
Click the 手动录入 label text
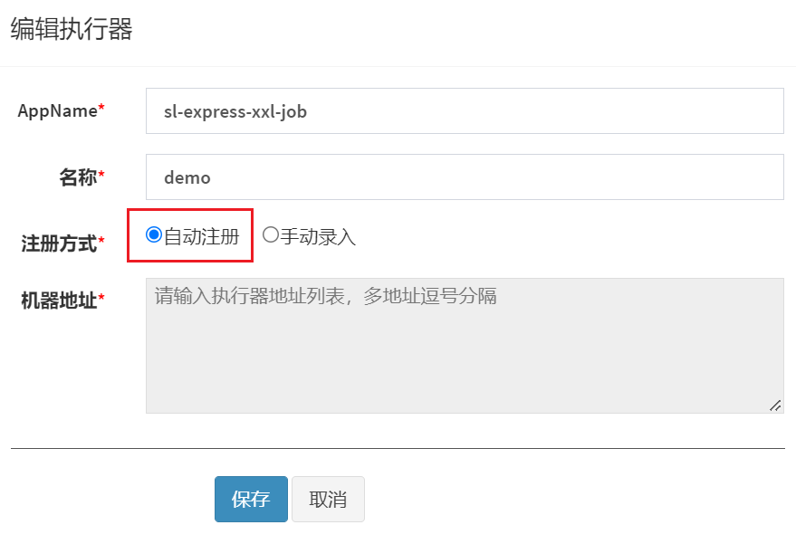318,236
